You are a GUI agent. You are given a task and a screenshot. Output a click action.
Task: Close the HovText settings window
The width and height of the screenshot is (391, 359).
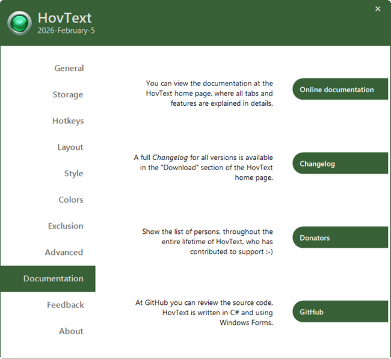click(x=378, y=9)
